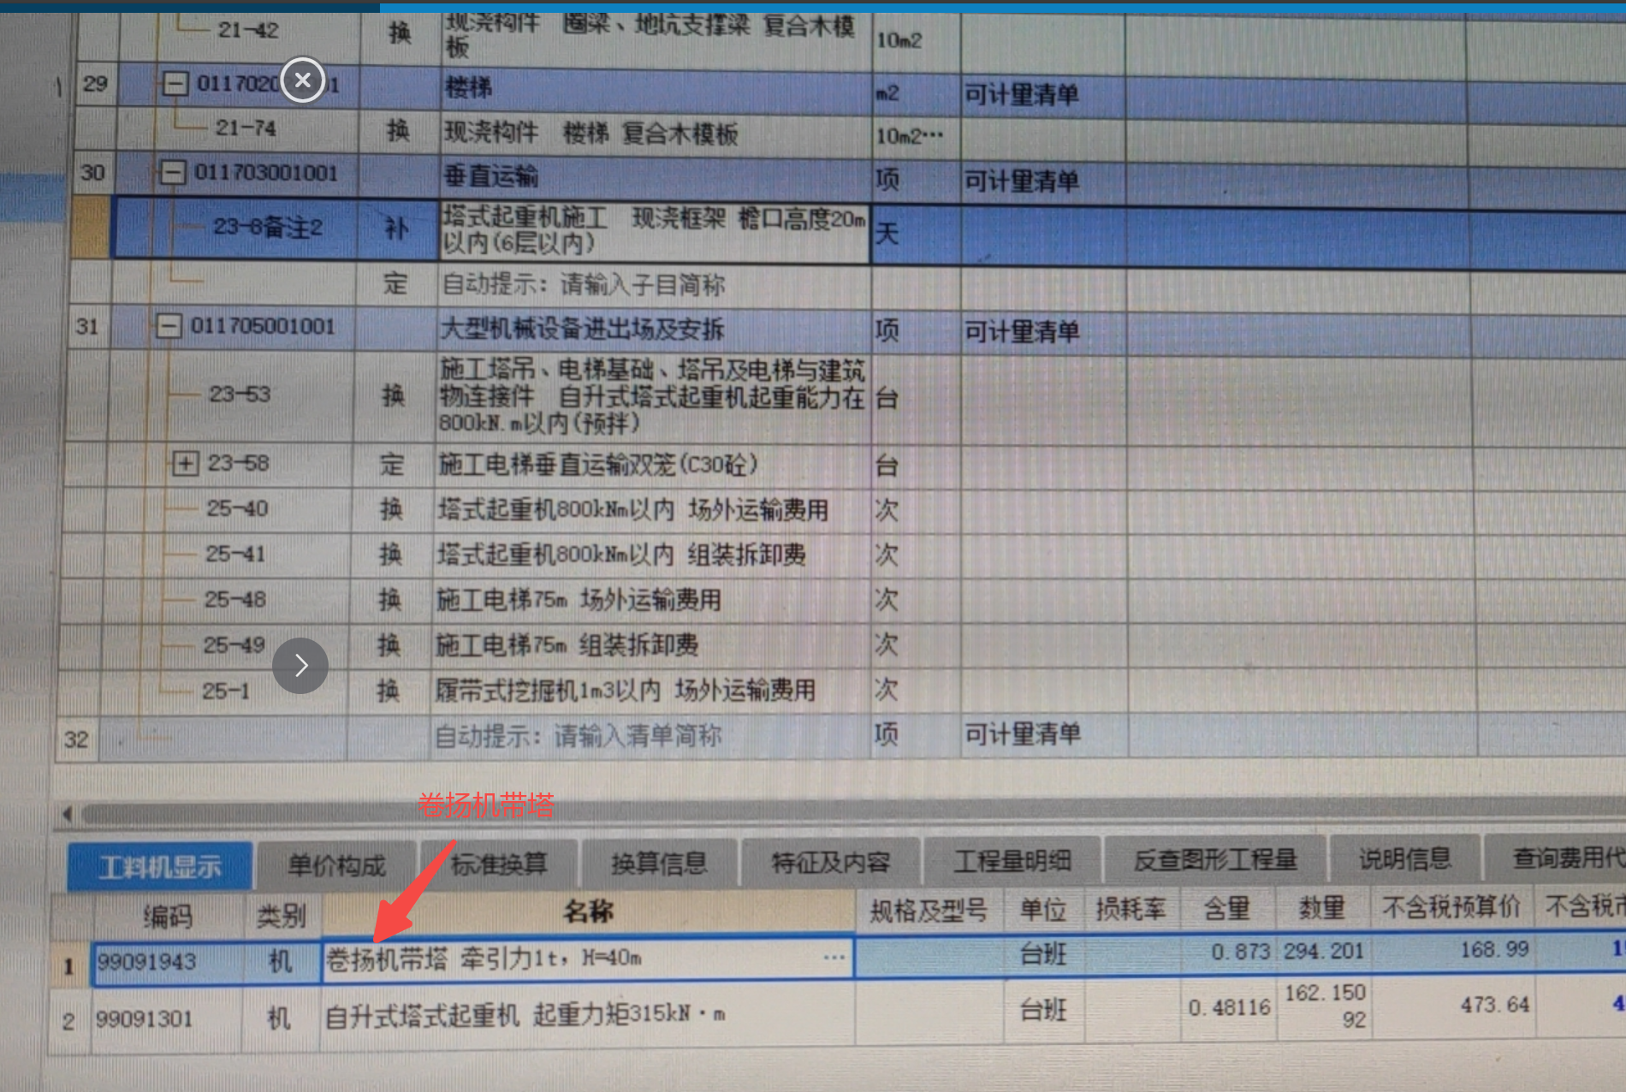The width and height of the screenshot is (1626, 1092).
Task: Click the 补 type cell of 23-8备注2
Action: (x=396, y=228)
